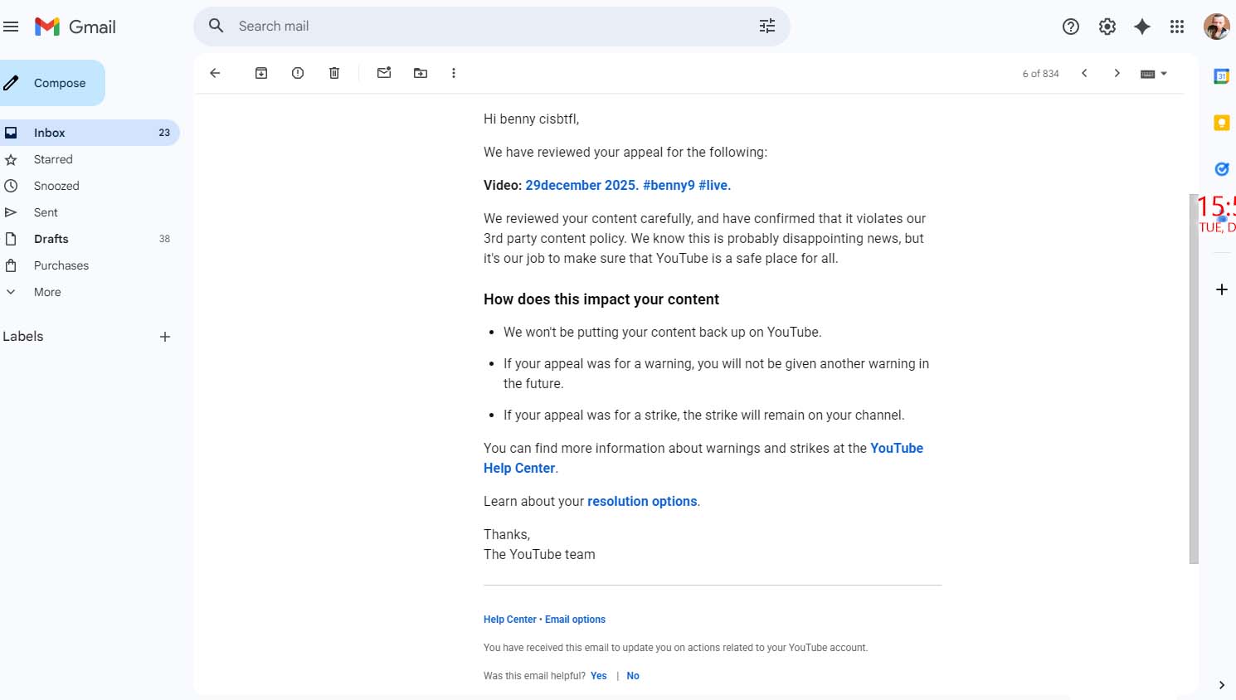Open Google Calendar side panel icon

[1221, 76]
